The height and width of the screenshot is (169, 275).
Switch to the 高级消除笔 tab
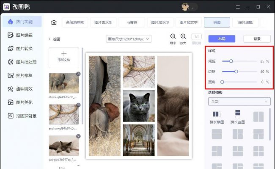click(75, 22)
